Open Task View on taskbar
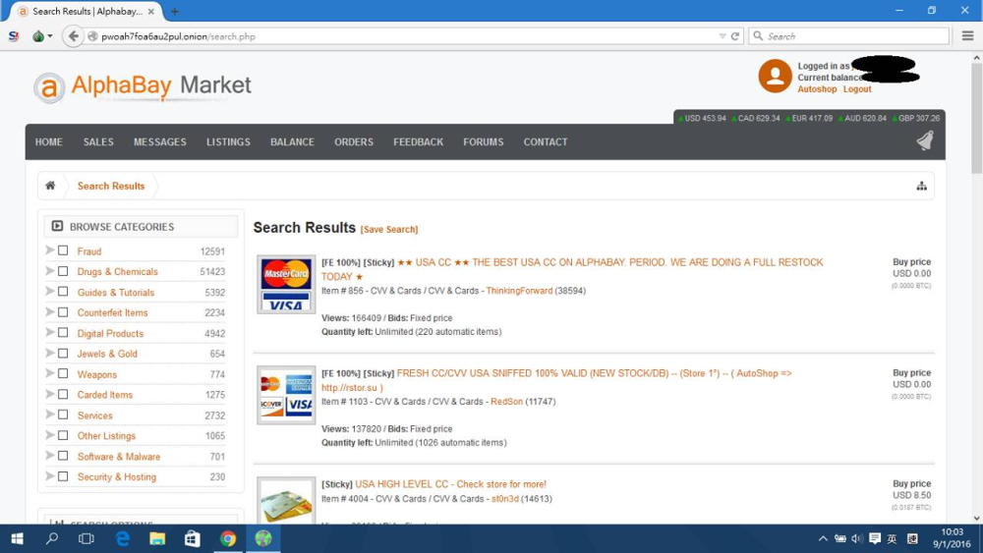 87,538
